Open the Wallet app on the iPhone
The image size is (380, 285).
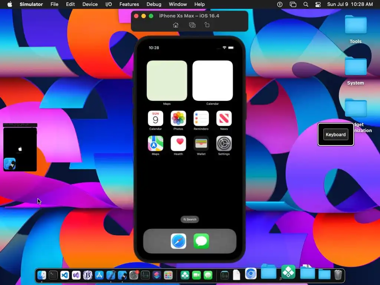(201, 144)
